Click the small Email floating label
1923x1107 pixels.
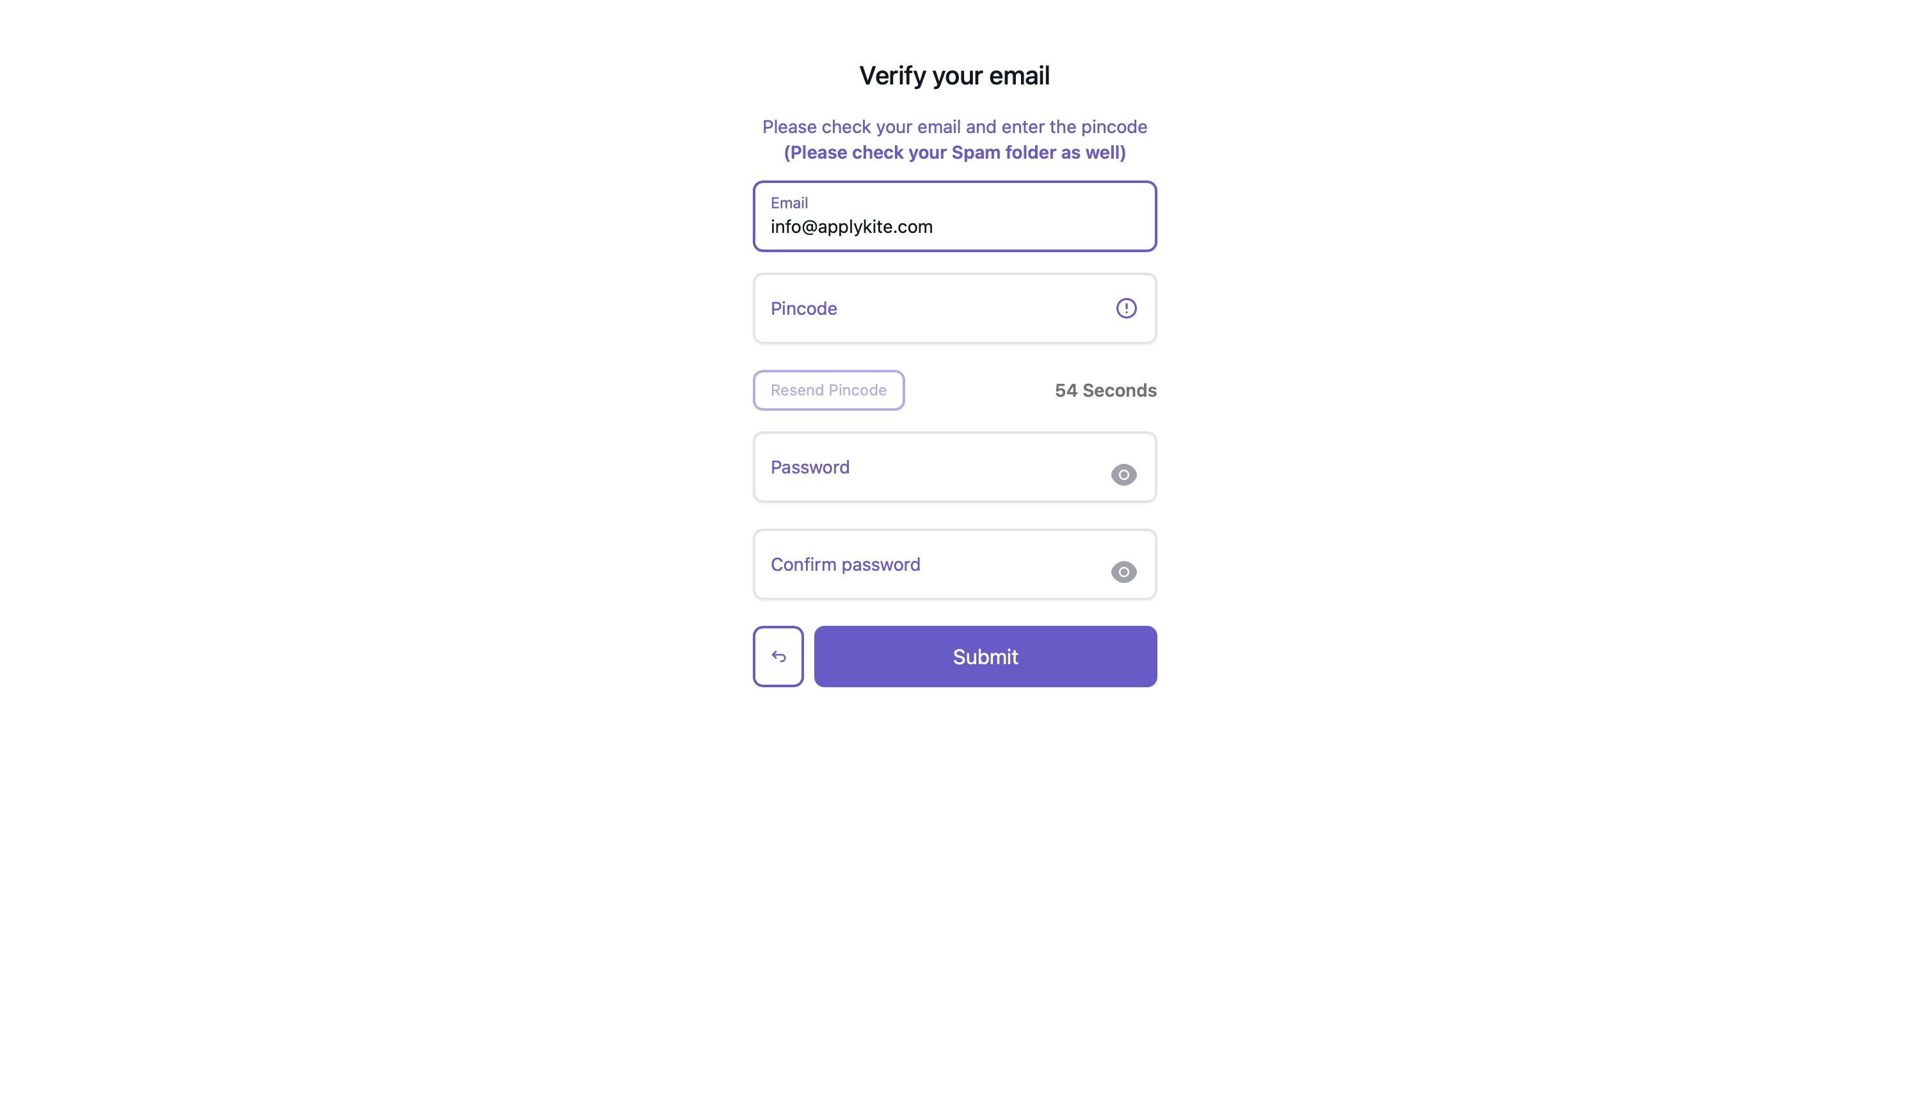coord(789,202)
